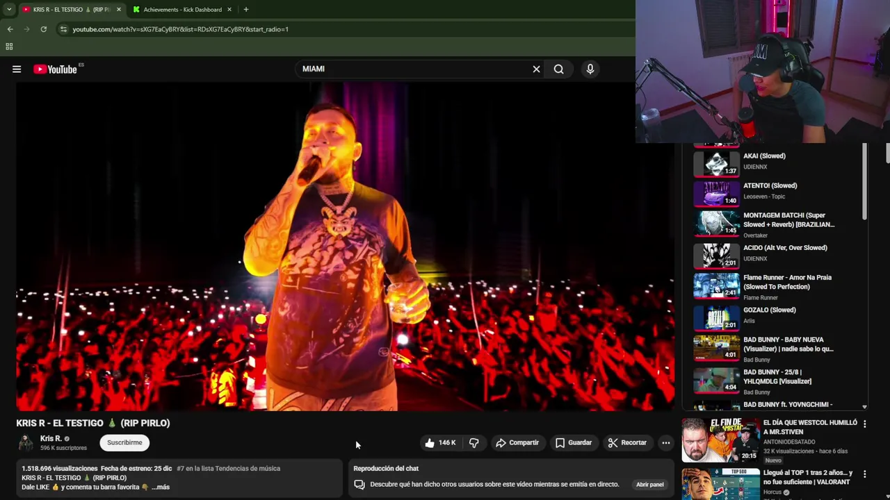Click the playlist panel scrollbar thumb

tap(865, 182)
